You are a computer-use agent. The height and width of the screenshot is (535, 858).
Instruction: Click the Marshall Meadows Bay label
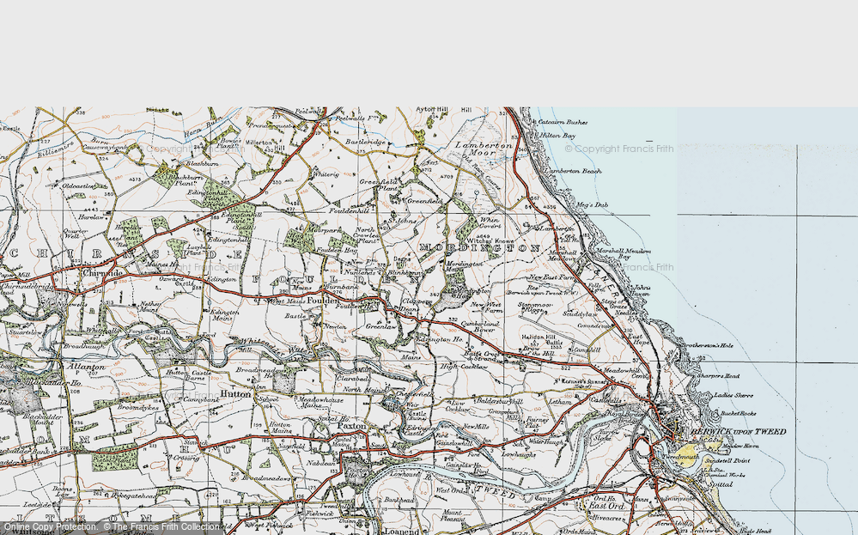click(624, 254)
